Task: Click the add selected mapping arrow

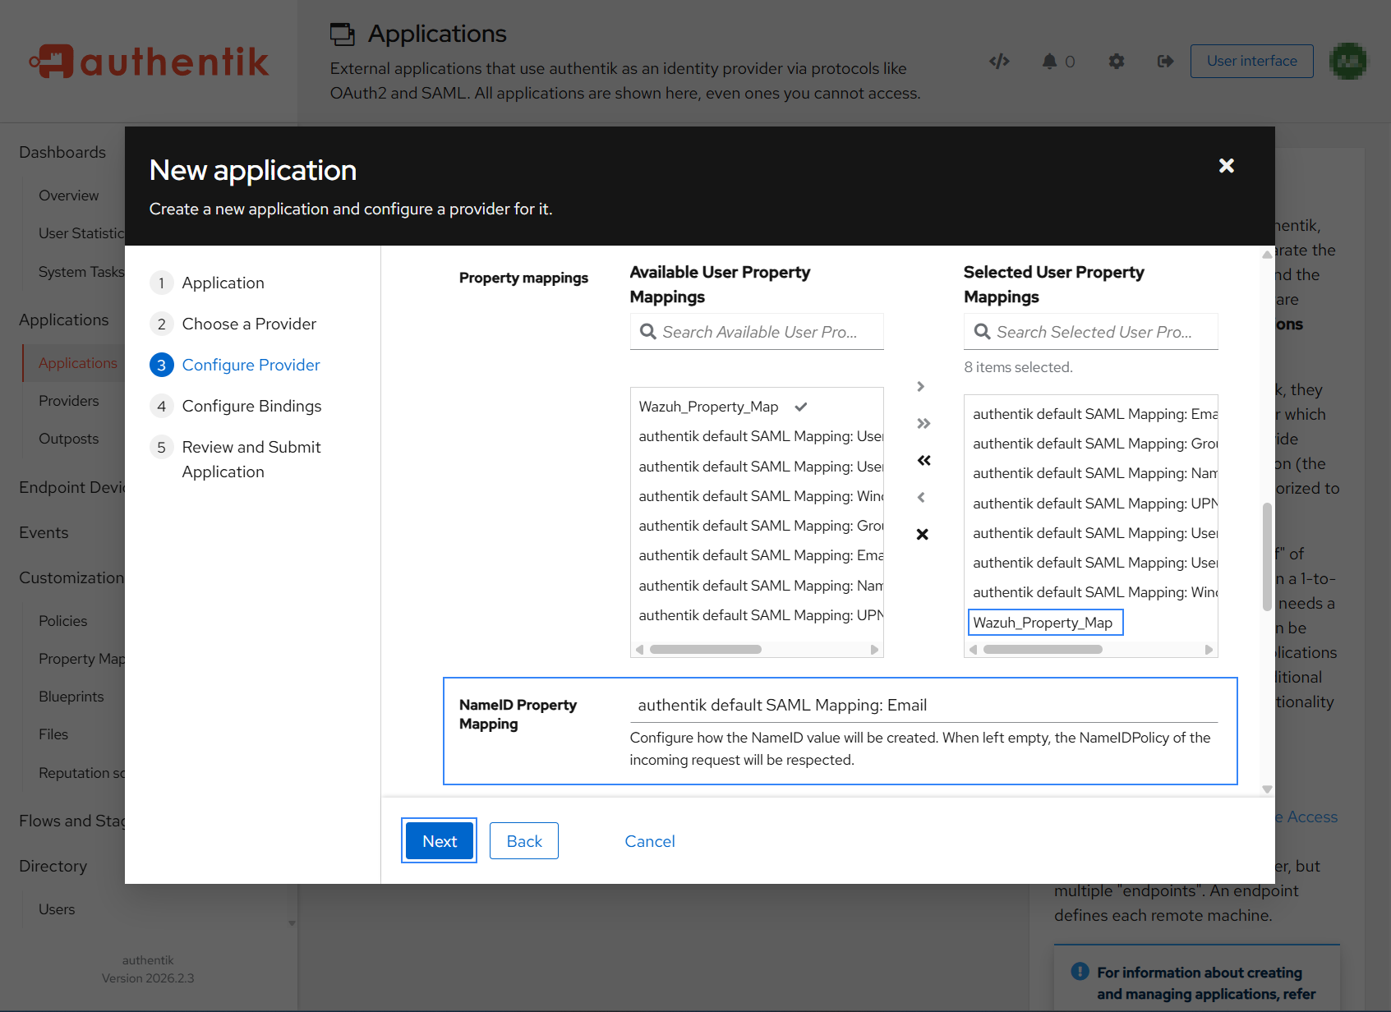Action: [x=922, y=386]
